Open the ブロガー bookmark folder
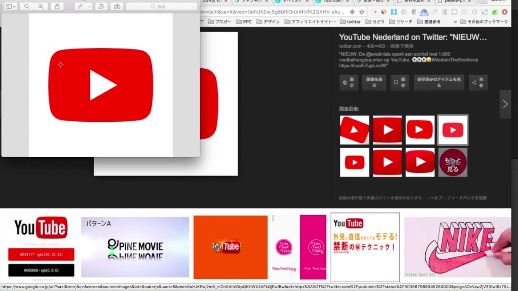Screen dimensions: 518x291 (220, 22)
